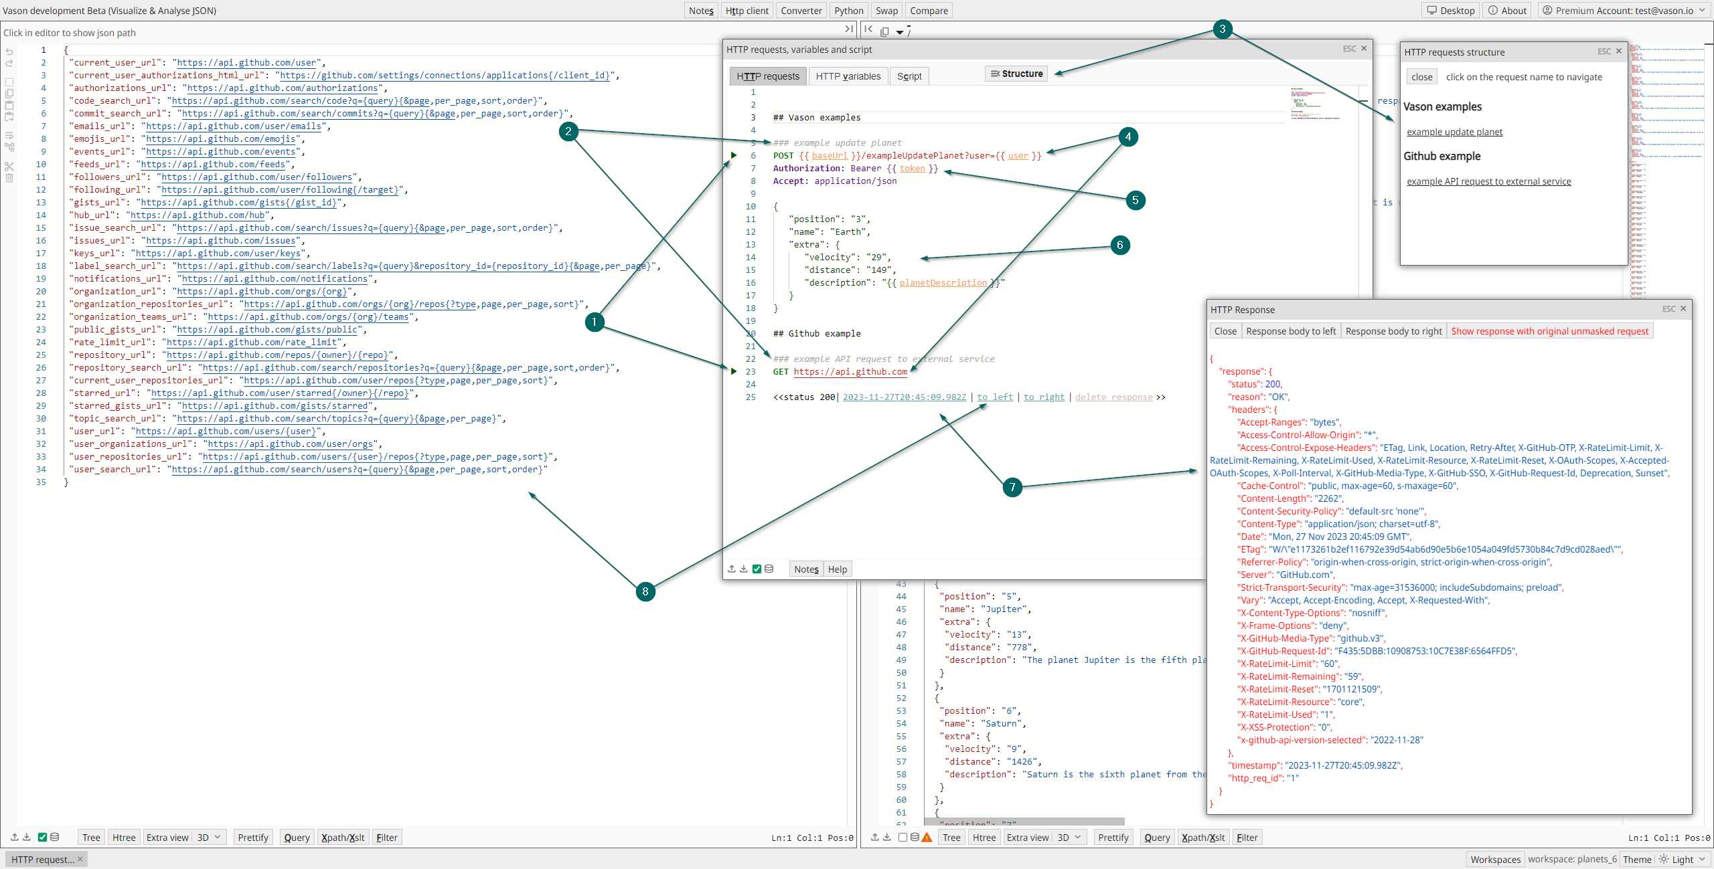Viewport: 1714px width, 869px height.
Task: Click the database icon in left editor's bottom toolbar
Action: (55, 837)
